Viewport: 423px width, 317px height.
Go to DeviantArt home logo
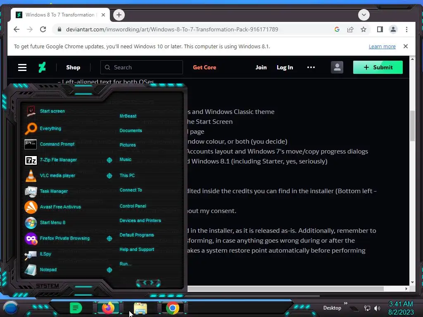click(x=42, y=67)
